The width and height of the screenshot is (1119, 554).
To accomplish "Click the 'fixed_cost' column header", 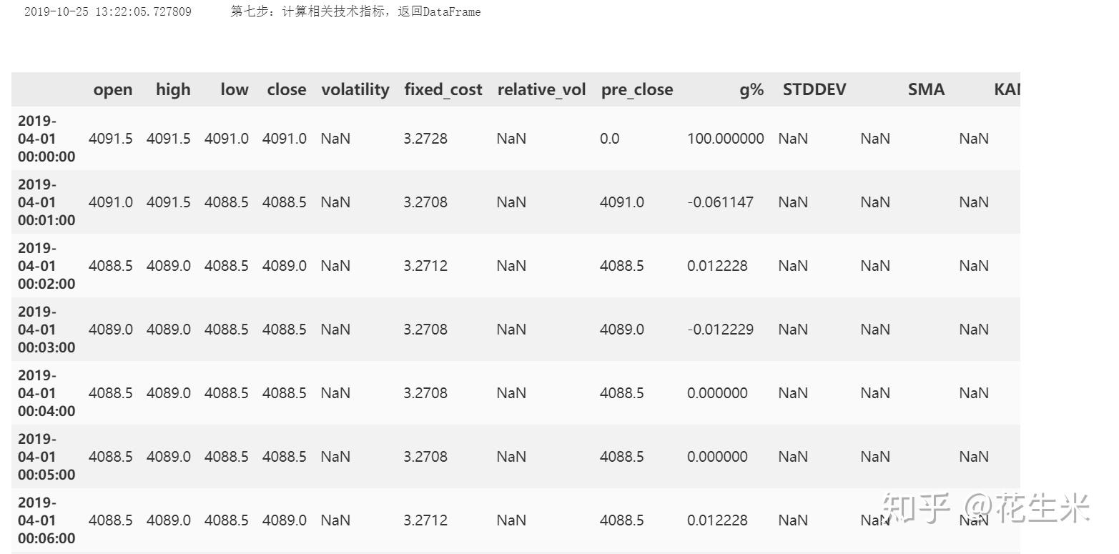I will [443, 89].
